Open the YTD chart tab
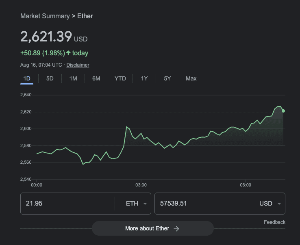The width and height of the screenshot is (300, 245). point(120,78)
